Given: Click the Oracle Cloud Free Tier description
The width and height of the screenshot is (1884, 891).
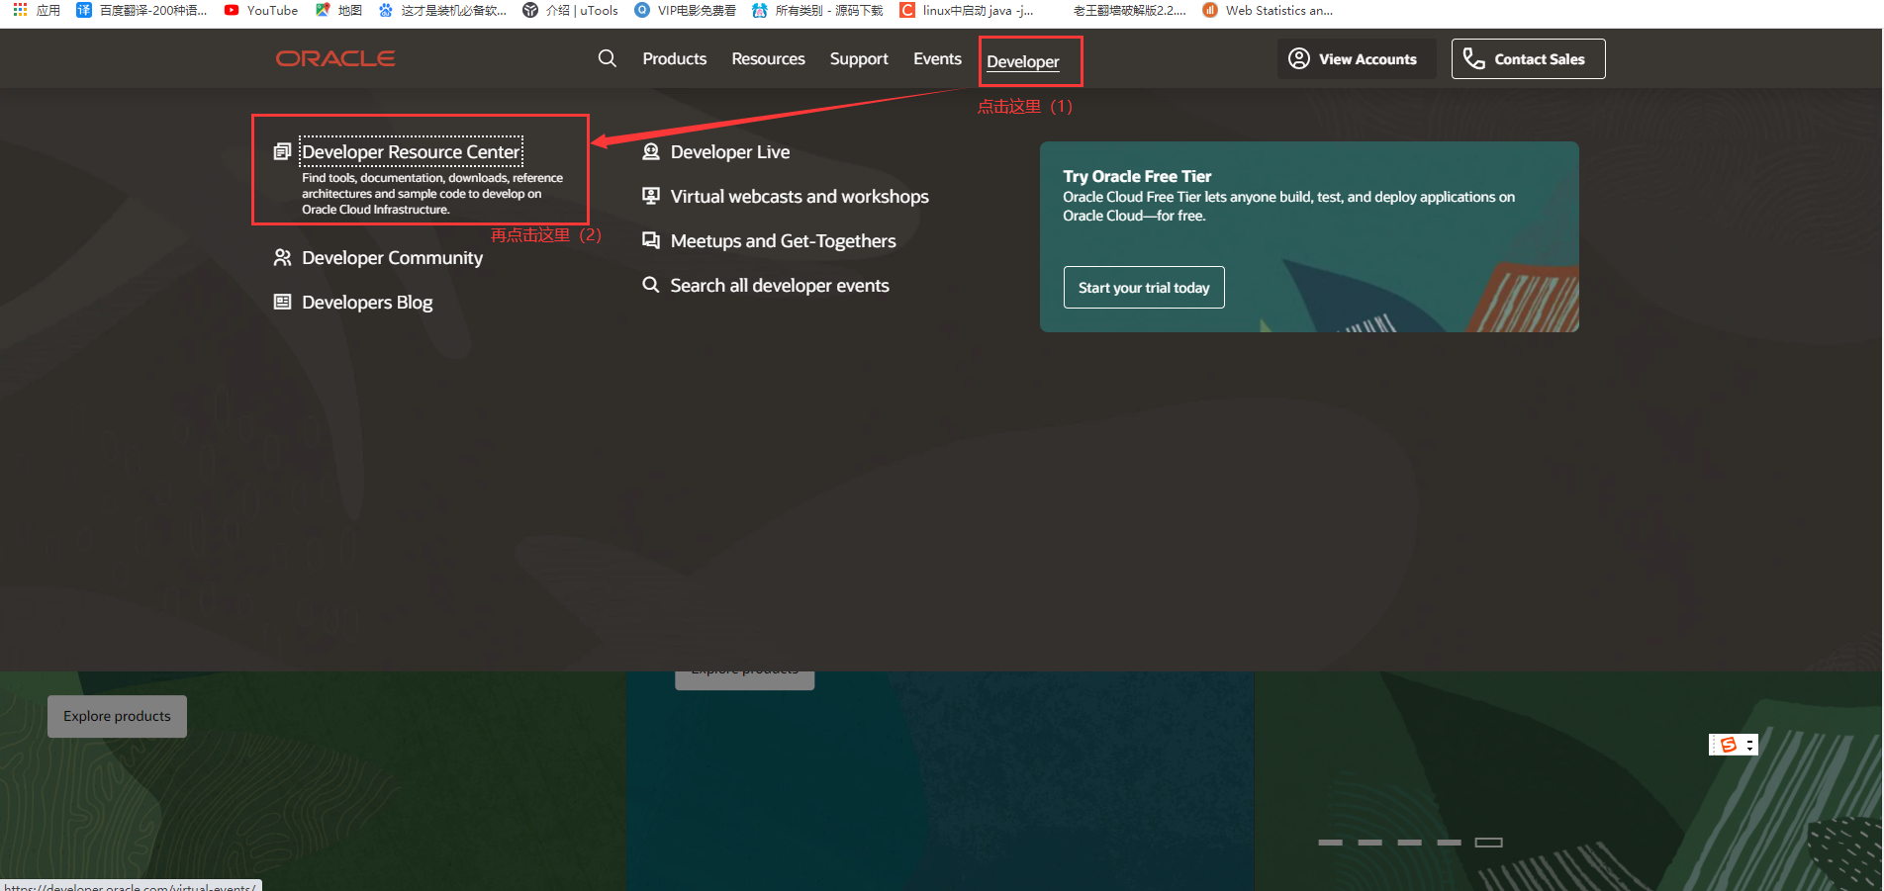Looking at the screenshot, I should click(1288, 206).
